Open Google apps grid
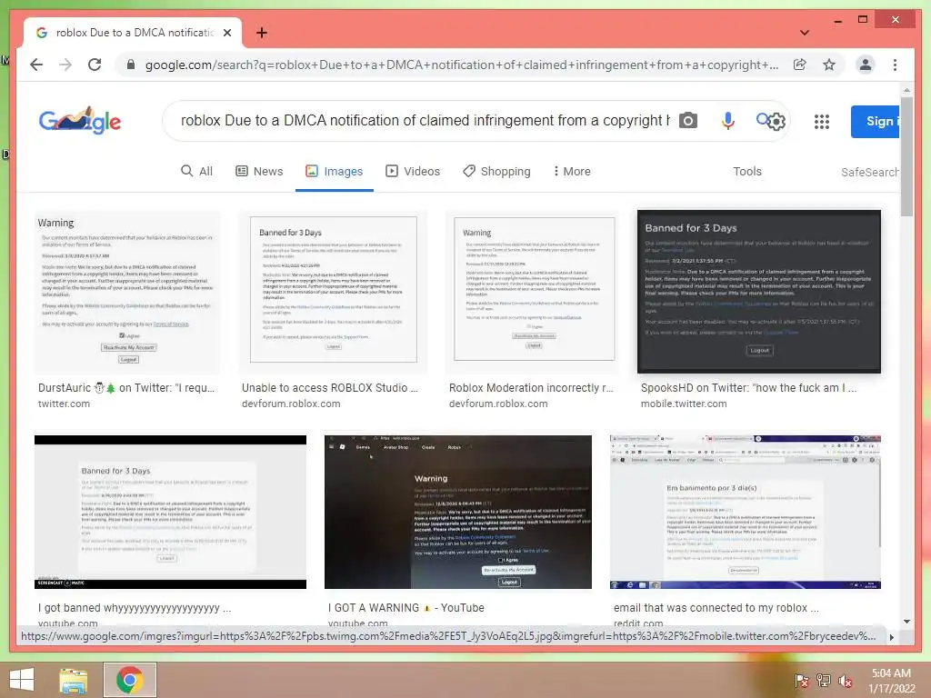931x698 pixels. coord(822,122)
